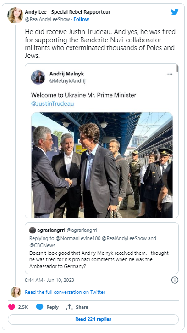
Task: Open Read 224 replies button
Action: click(93, 319)
